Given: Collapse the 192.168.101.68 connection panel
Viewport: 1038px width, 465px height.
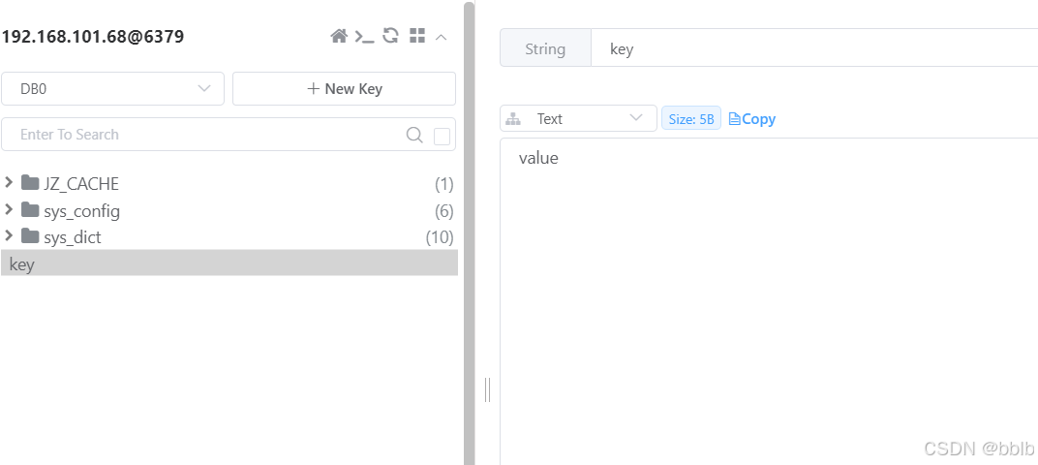Looking at the screenshot, I should point(442,37).
